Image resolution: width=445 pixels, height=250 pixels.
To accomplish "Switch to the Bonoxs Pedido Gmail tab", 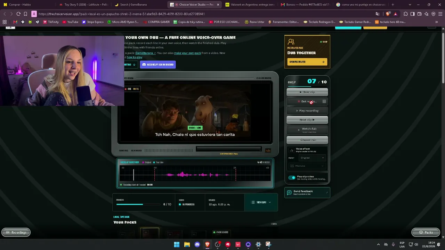I will point(305,5).
